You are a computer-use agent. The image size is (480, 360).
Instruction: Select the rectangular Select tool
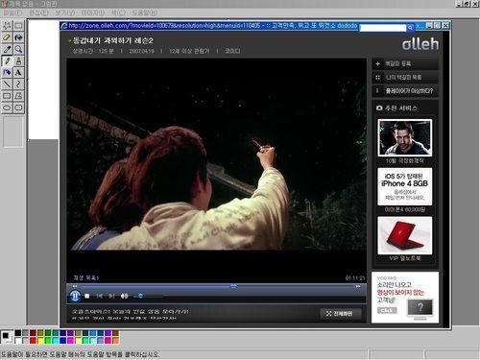pyautogui.click(x=18, y=26)
